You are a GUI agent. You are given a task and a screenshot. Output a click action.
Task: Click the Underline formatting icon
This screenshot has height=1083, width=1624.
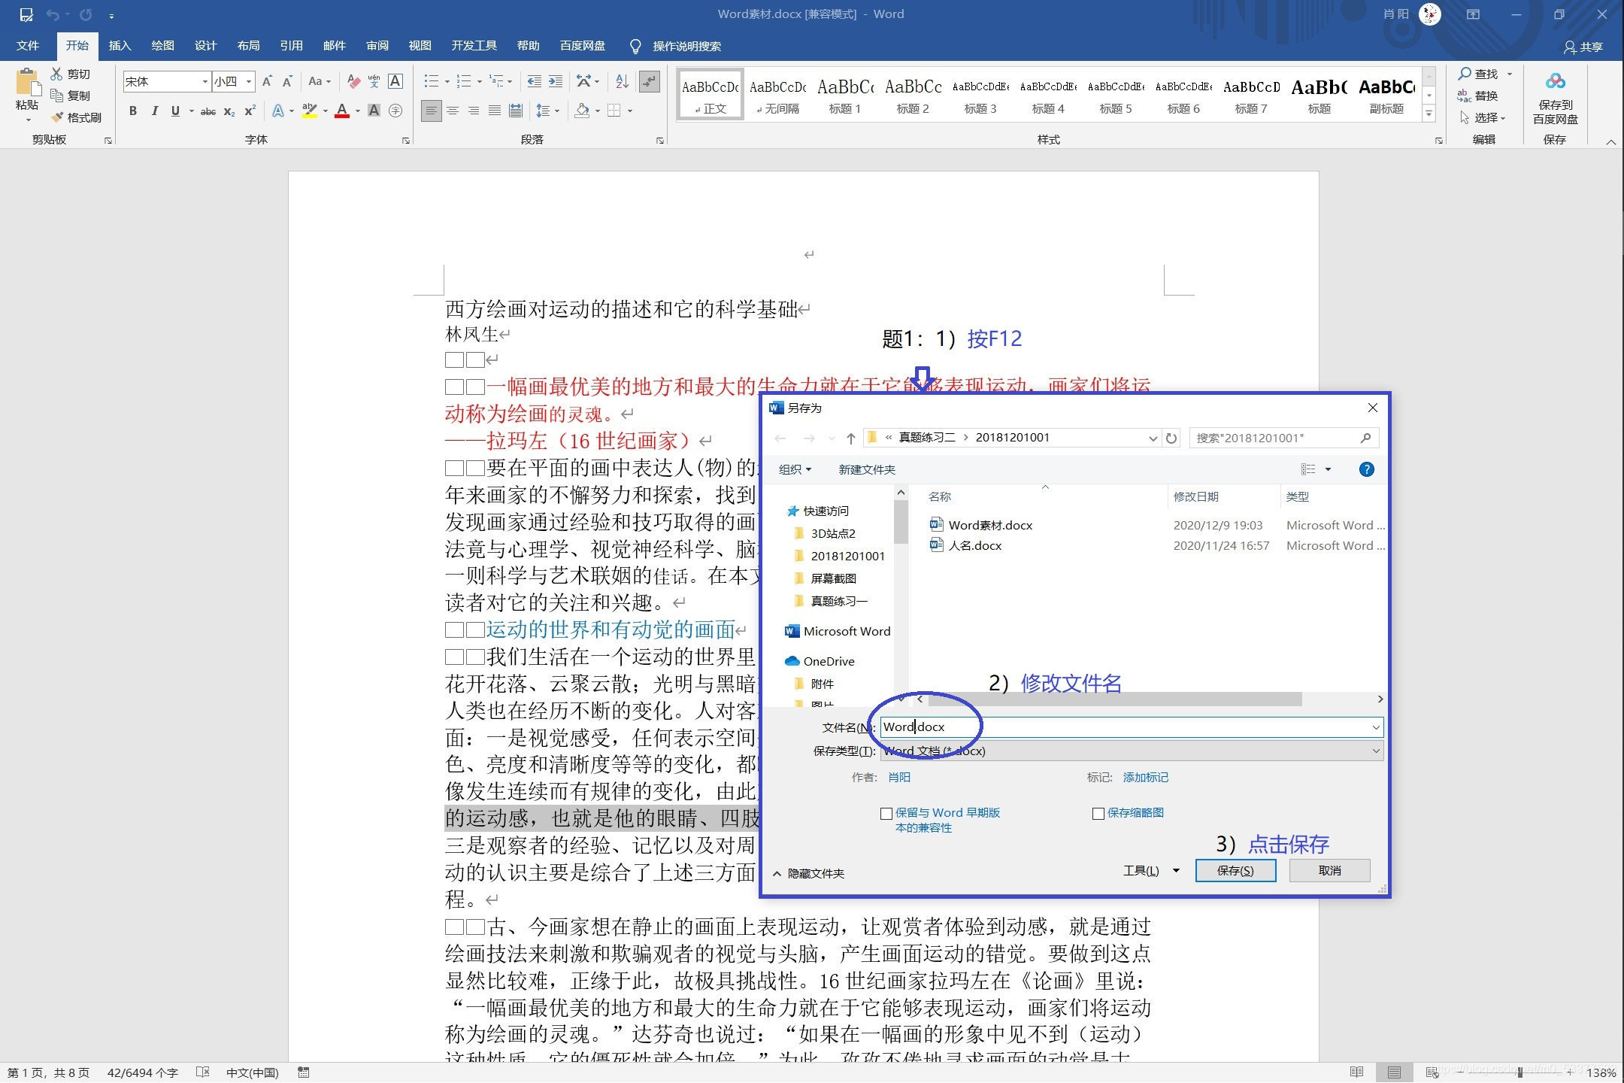(173, 114)
